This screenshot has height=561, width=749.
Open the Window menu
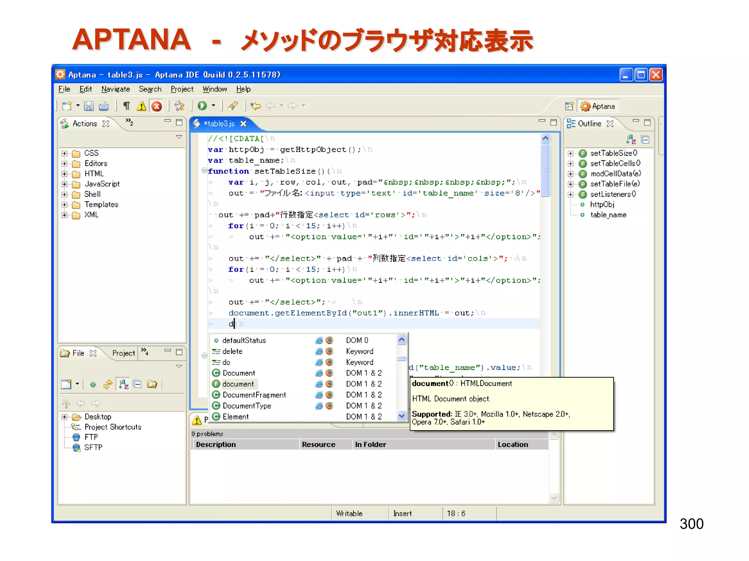click(215, 89)
